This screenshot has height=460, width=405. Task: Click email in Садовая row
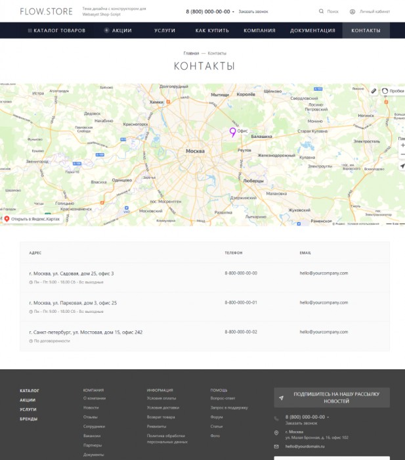click(324, 273)
